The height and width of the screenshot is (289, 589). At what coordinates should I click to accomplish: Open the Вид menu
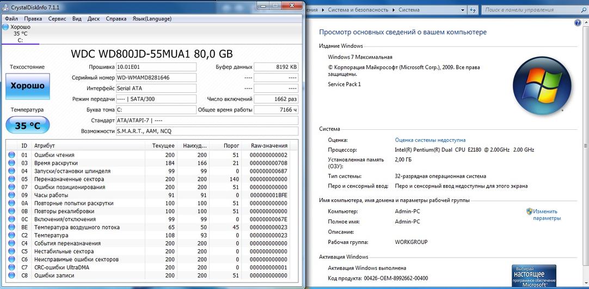click(77, 19)
